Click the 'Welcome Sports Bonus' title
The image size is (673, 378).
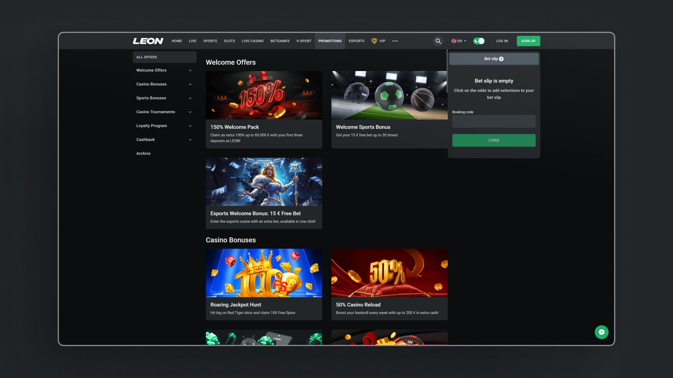click(x=363, y=127)
